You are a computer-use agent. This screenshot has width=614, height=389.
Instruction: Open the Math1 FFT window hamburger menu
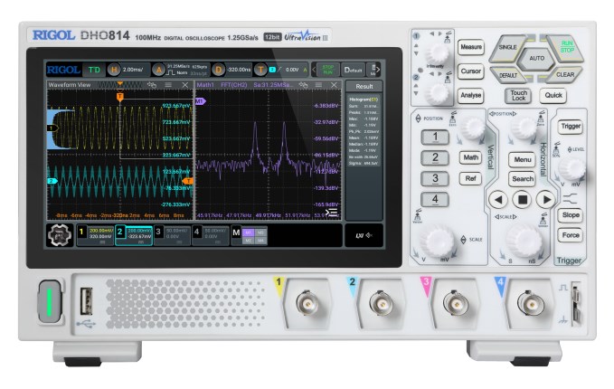click(318, 85)
